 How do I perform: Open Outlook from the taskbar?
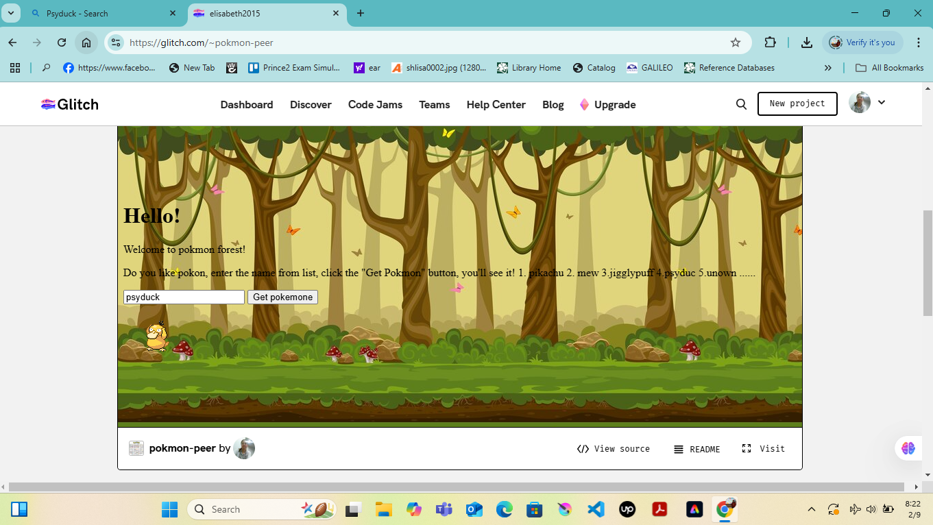pyautogui.click(x=474, y=509)
